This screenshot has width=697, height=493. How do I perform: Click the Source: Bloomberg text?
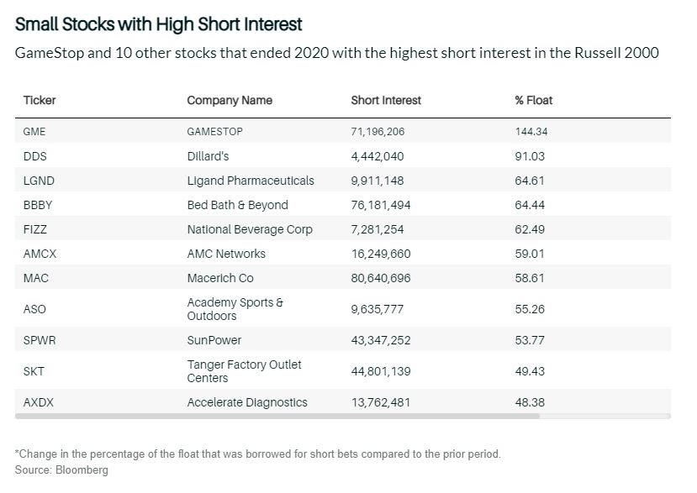(x=61, y=470)
